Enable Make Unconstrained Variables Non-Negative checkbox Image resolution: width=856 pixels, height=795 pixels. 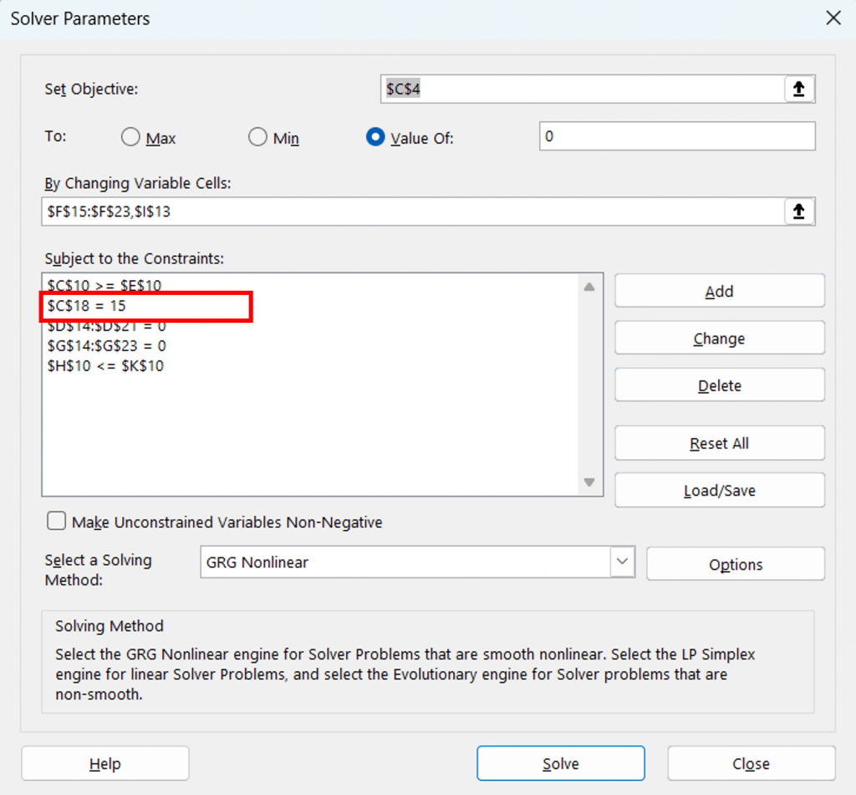(x=57, y=522)
